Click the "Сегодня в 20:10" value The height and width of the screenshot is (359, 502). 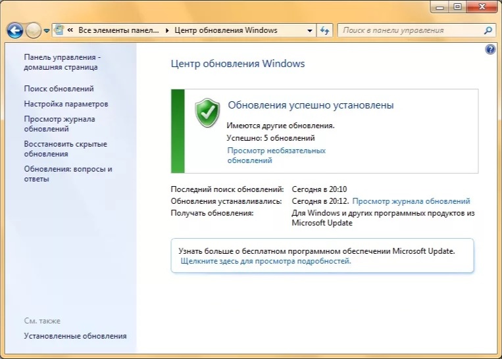tap(319, 189)
